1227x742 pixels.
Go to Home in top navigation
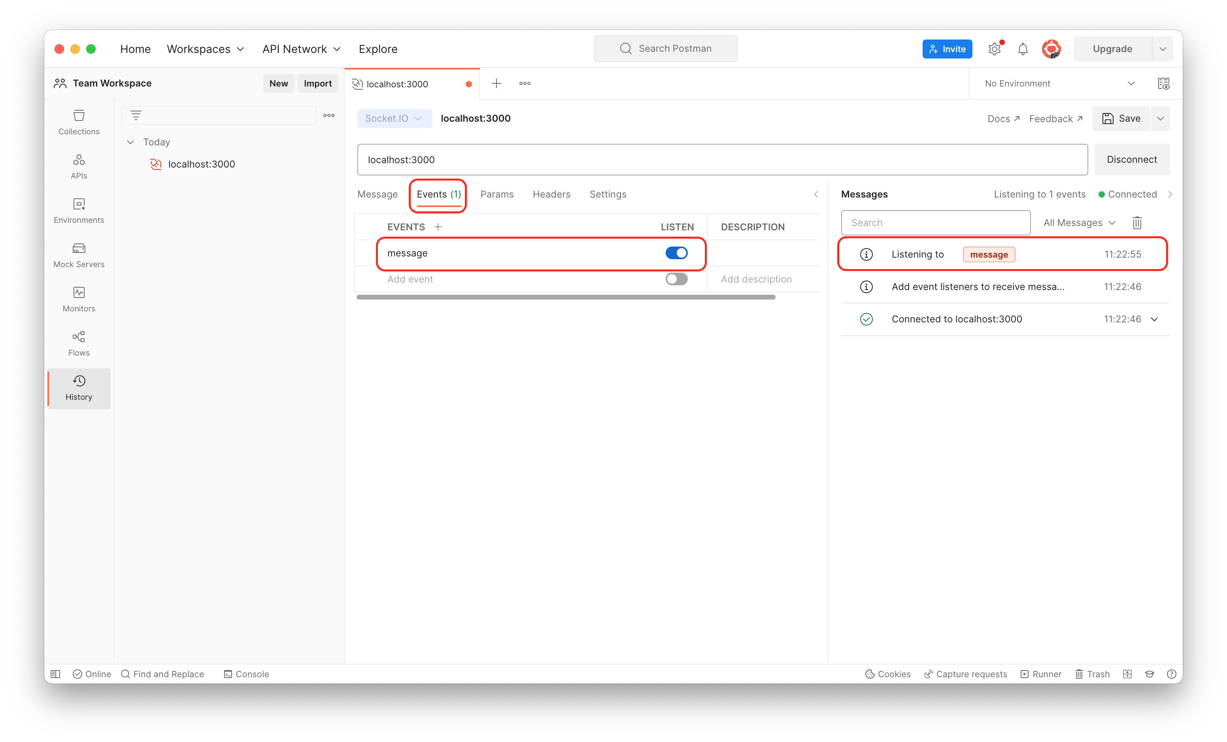click(135, 49)
